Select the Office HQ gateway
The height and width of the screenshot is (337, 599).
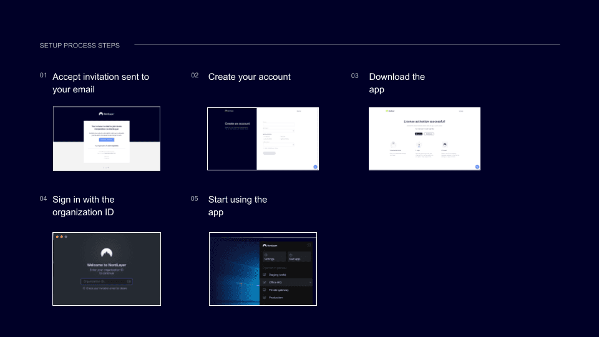pos(286,282)
